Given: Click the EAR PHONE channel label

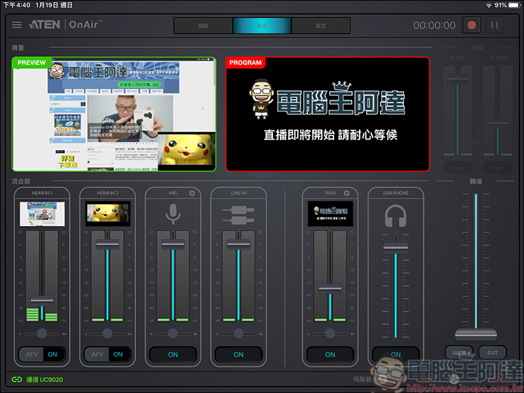Looking at the screenshot, I should 396,193.
